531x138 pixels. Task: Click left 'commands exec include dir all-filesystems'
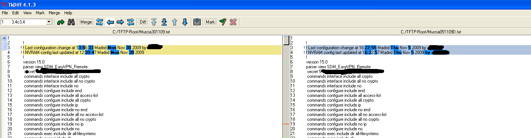[x=60, y=134]
